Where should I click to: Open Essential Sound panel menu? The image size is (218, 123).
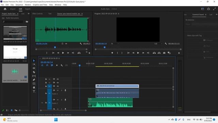coord(206,14)
